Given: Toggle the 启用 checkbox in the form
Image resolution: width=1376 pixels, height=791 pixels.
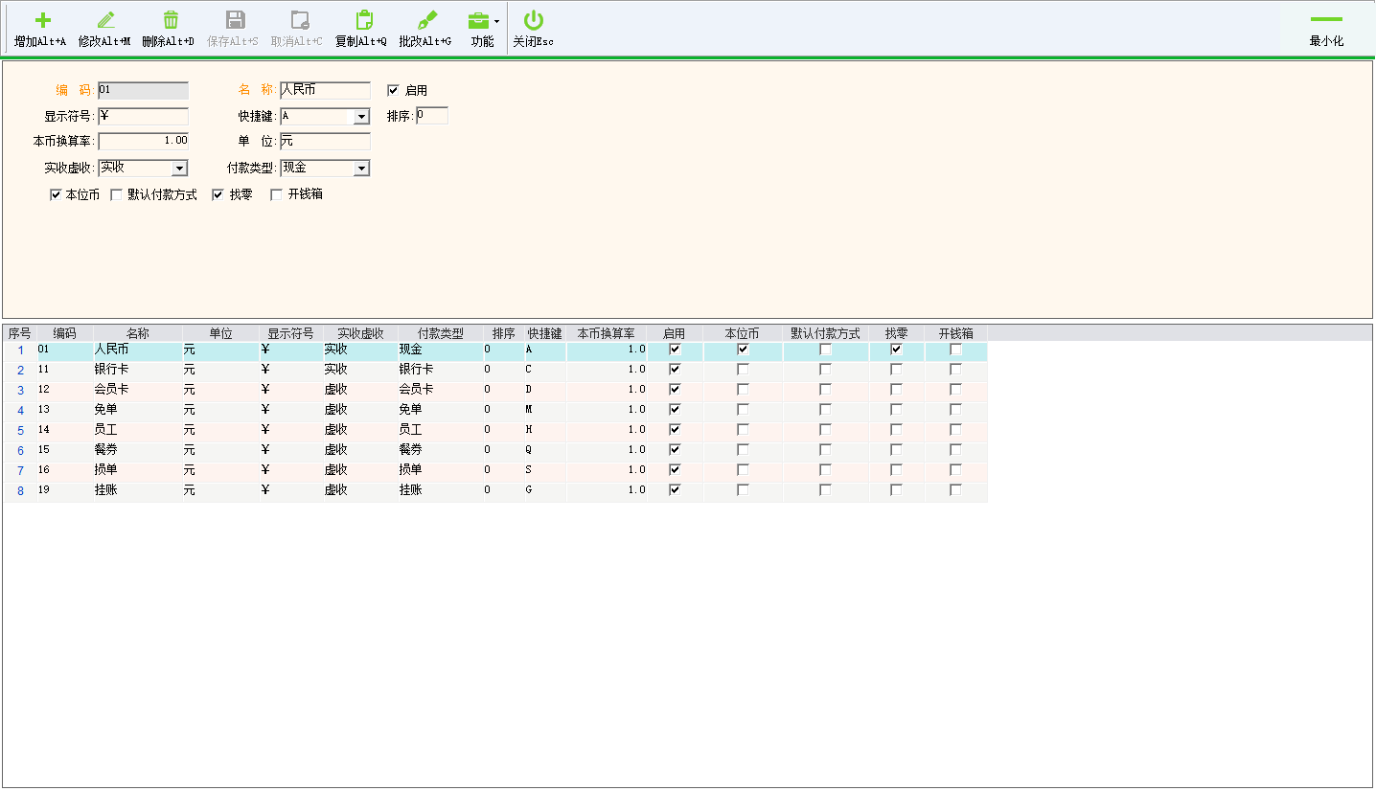Looking at the screenshot, I should [393, 90].
